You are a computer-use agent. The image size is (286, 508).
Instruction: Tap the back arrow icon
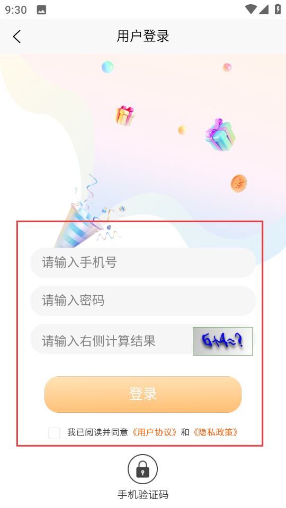click(17, 37)
